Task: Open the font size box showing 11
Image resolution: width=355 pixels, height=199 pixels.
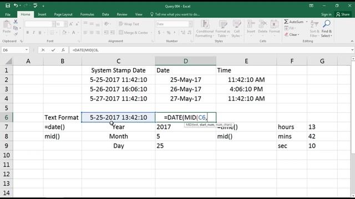Action: [62, 24]
